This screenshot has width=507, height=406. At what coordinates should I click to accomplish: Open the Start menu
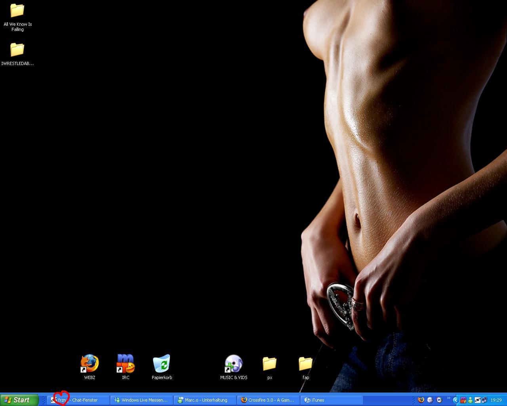19,400
